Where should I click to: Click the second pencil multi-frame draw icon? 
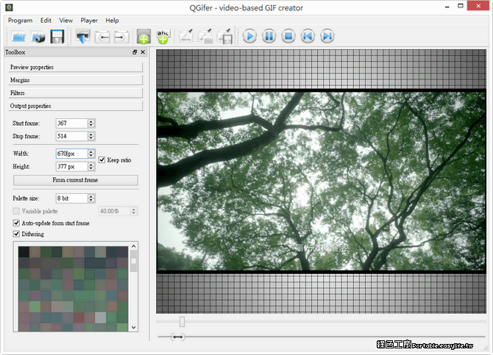[x=205, y=36]
